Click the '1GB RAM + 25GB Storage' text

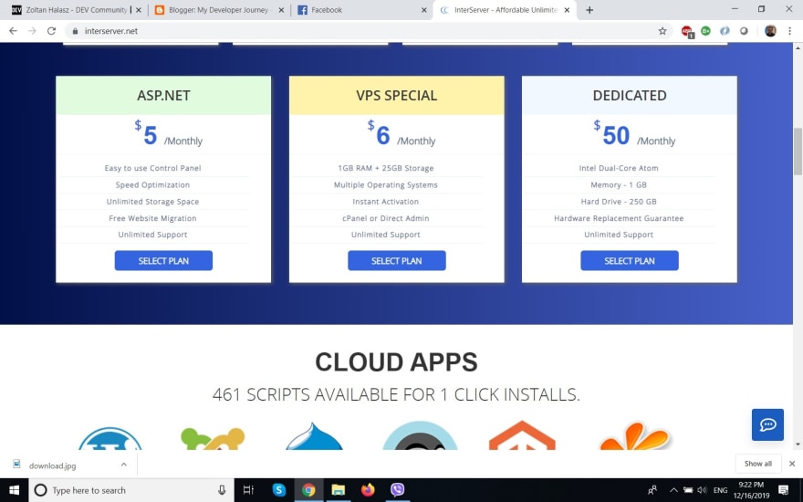[x=386, y=168]
